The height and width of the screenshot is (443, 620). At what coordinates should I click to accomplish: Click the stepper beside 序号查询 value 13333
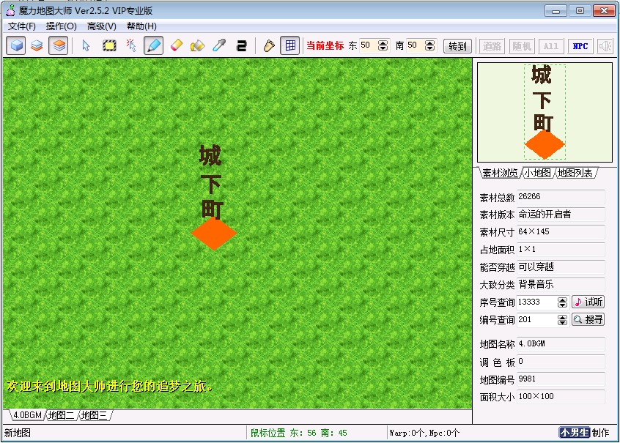[x=562, y=302]
